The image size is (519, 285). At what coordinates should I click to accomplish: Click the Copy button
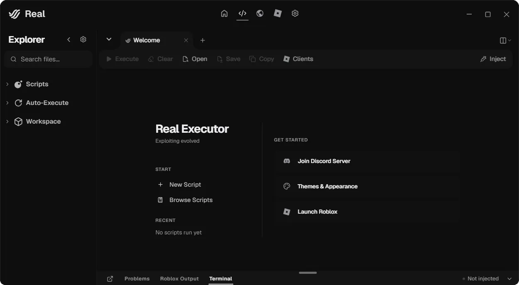pyautogui.click(x=262, y=59)
